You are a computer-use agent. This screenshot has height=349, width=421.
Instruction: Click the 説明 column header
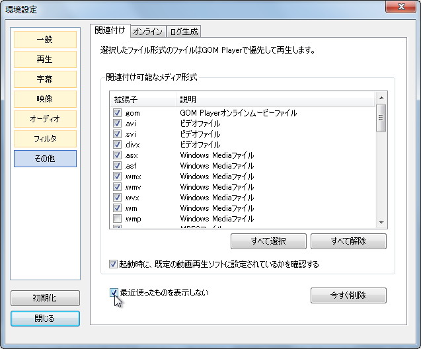(276, 99)
